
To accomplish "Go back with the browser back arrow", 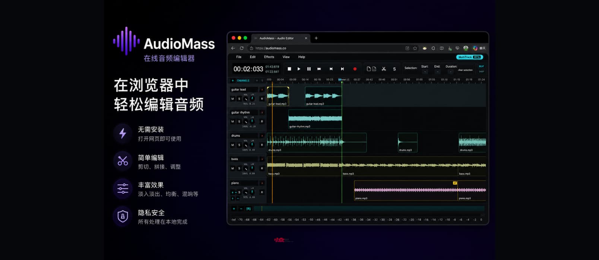I will (233, 48).
